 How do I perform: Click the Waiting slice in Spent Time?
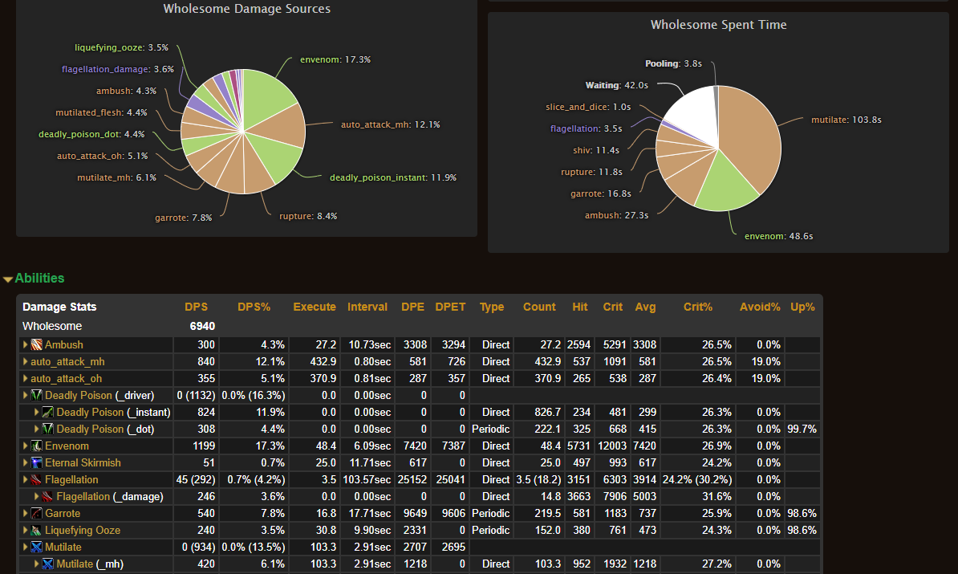(x=696, y=116)
